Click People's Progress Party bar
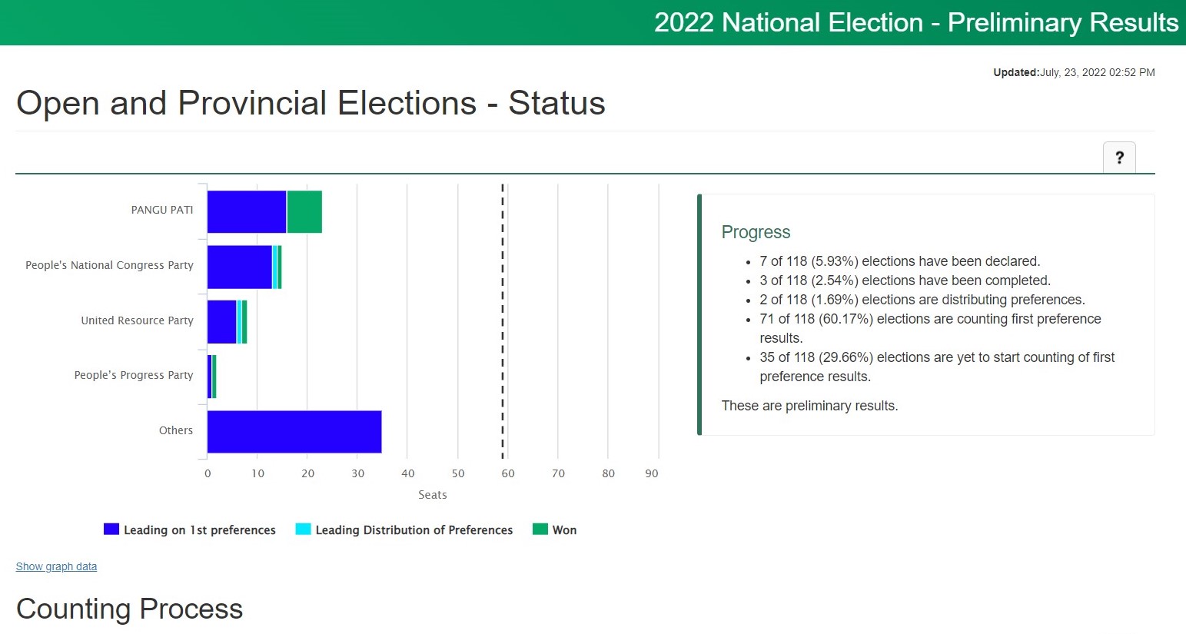This screenshot has height=634, width=1186. click(211, 377)
